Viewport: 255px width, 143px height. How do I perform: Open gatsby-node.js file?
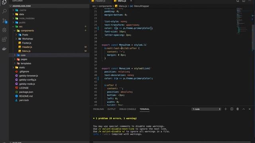(27, 84)
